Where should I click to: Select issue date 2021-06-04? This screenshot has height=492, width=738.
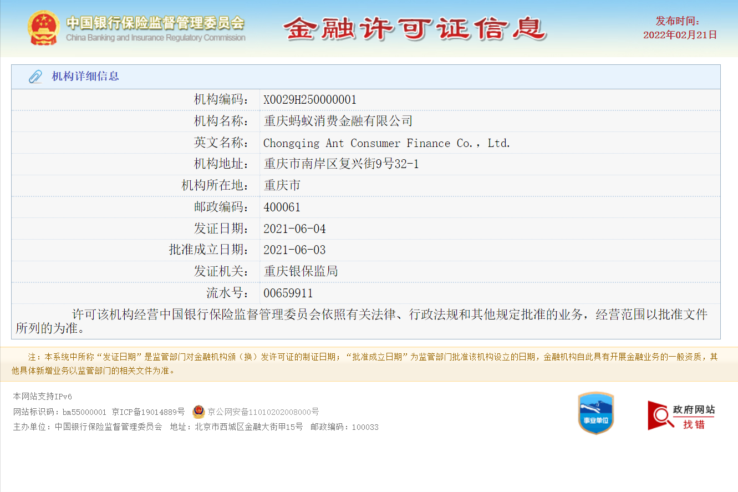tap(294, 229)
